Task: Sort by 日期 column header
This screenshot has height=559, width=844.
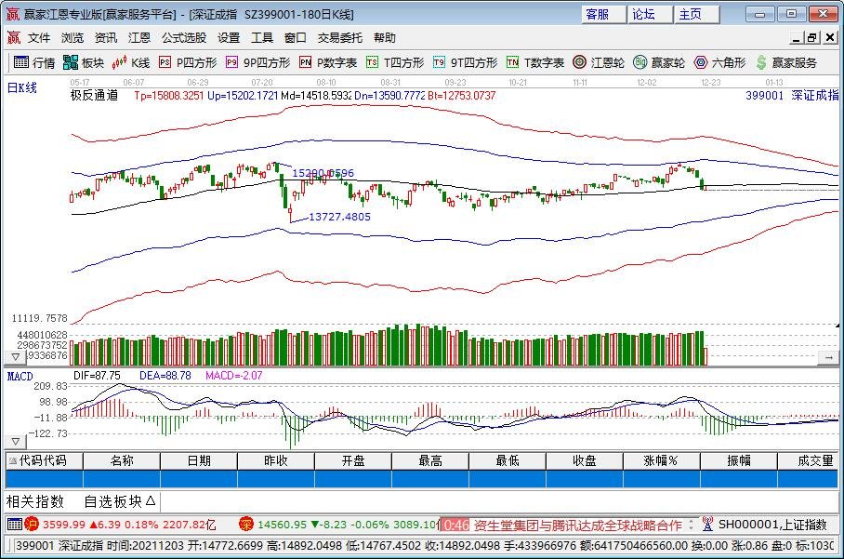Action: pos(199,460)
